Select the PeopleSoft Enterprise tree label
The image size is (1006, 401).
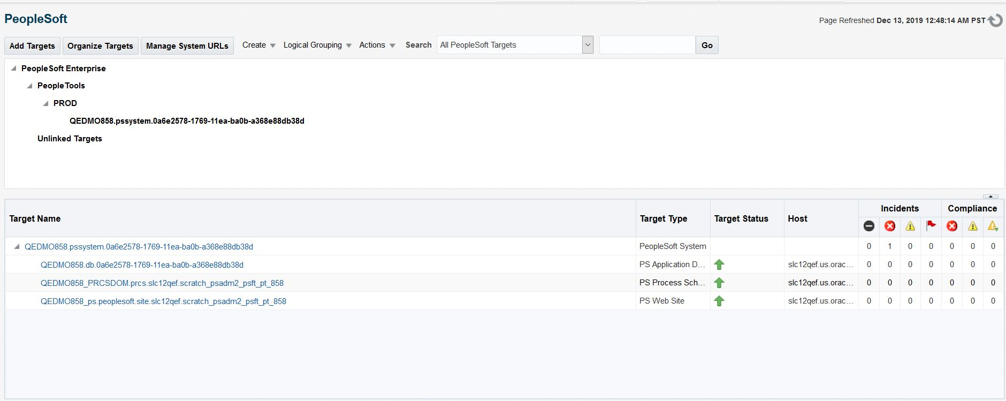pyautogui.click(x=64, y=69)
